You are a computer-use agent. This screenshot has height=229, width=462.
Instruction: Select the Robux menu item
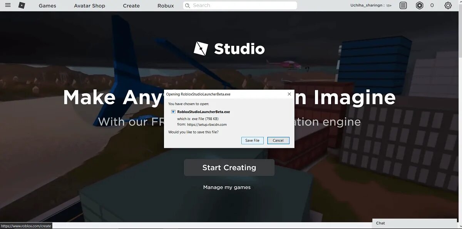(x=165, y=5)
